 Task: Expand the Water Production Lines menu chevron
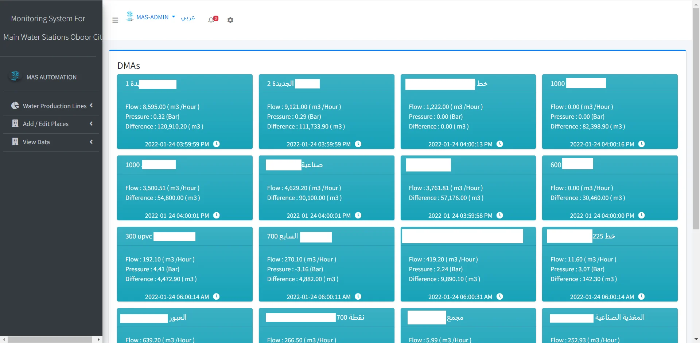coord(91,106)
